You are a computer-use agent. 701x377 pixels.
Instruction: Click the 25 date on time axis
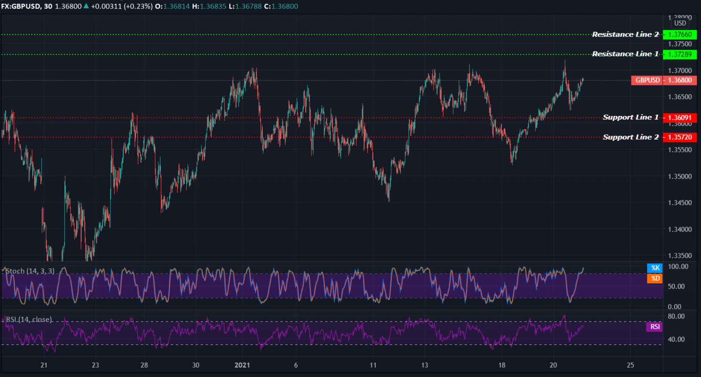[630, 365]
